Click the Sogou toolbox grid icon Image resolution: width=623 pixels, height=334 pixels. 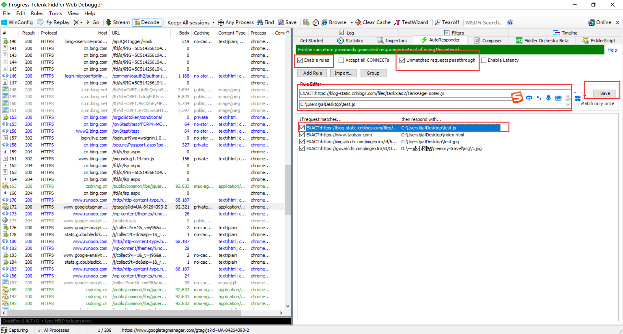[578, 98]
